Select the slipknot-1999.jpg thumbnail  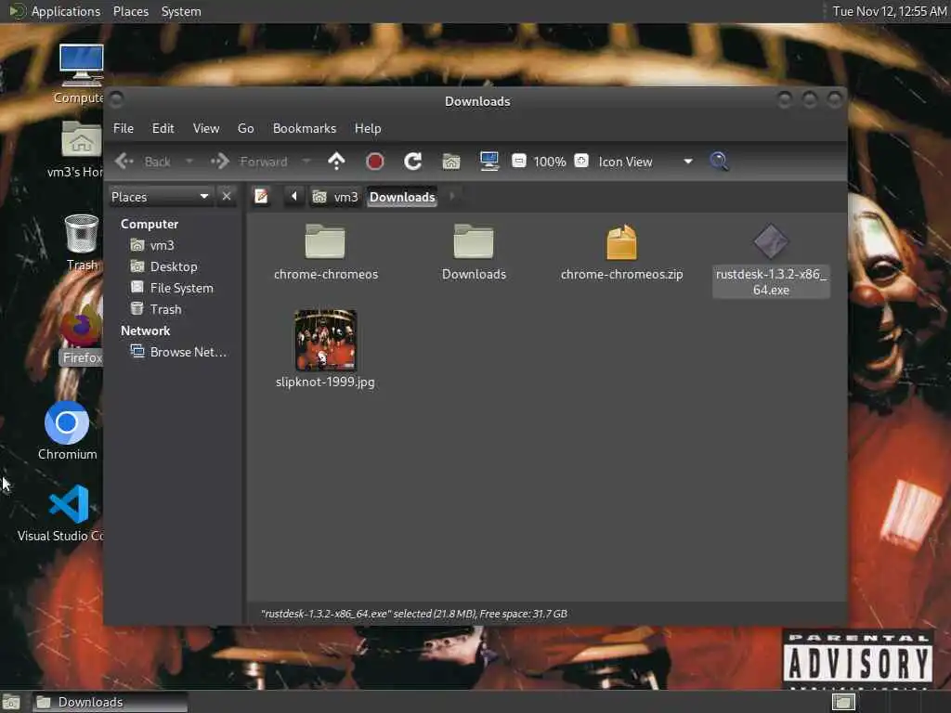pyautogui.click(x=326, y=340)
